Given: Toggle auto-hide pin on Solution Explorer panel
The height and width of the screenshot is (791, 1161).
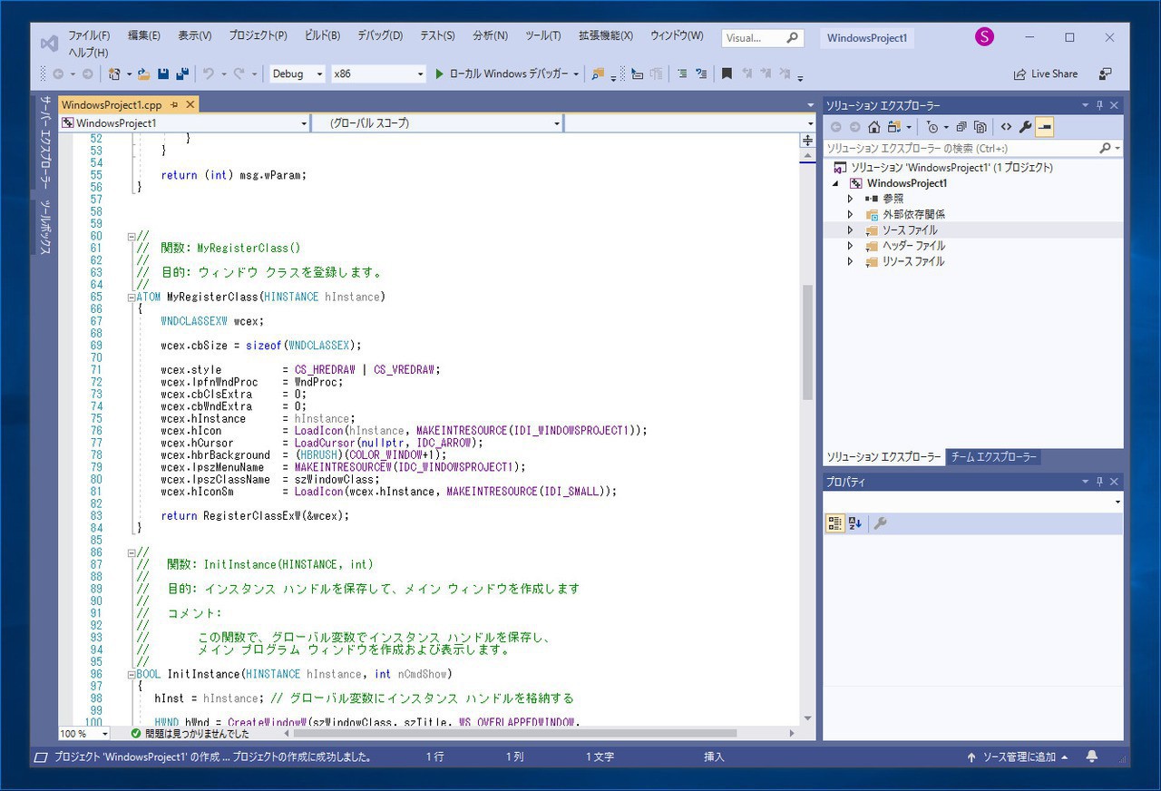Looking at the screenshot, I should (x=1099, y=105).
